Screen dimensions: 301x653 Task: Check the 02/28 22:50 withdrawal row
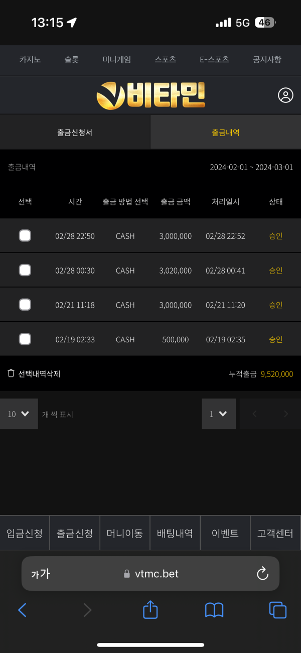(25, 235)
